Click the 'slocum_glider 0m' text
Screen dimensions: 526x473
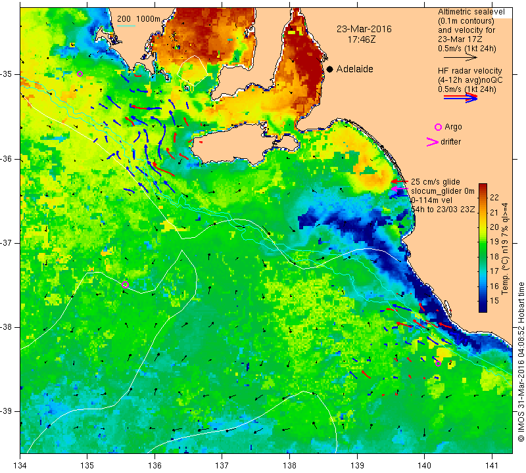[442, 191]
